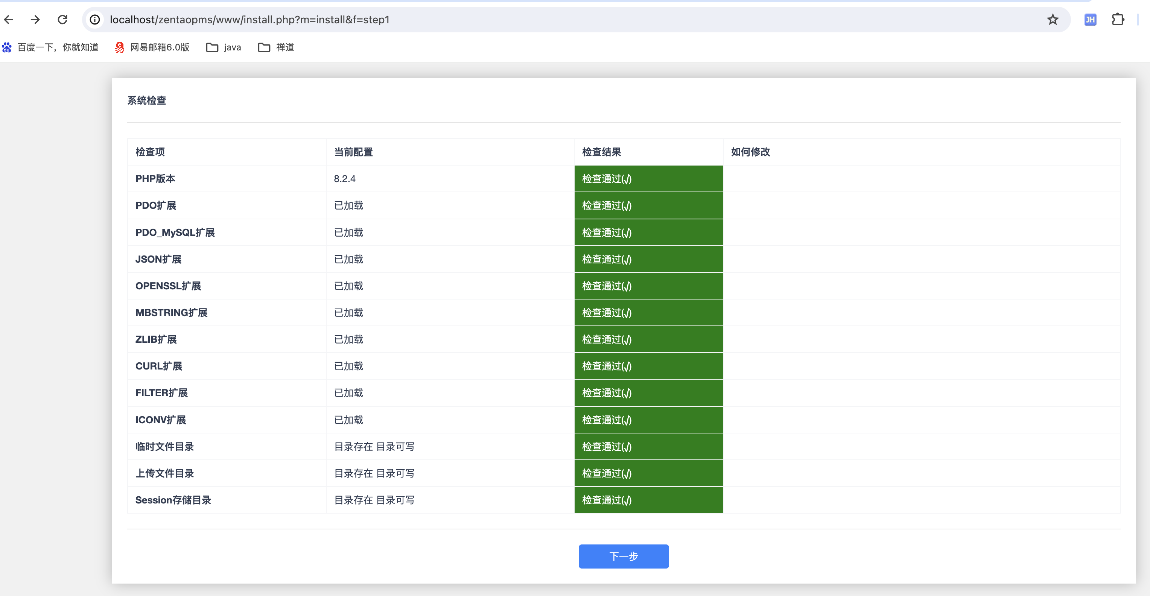Image resolution: width=1150 pixels, height=596 pixels.
Task: Click the Session存储目录 pass result
Action: click(x=648, y=500)
